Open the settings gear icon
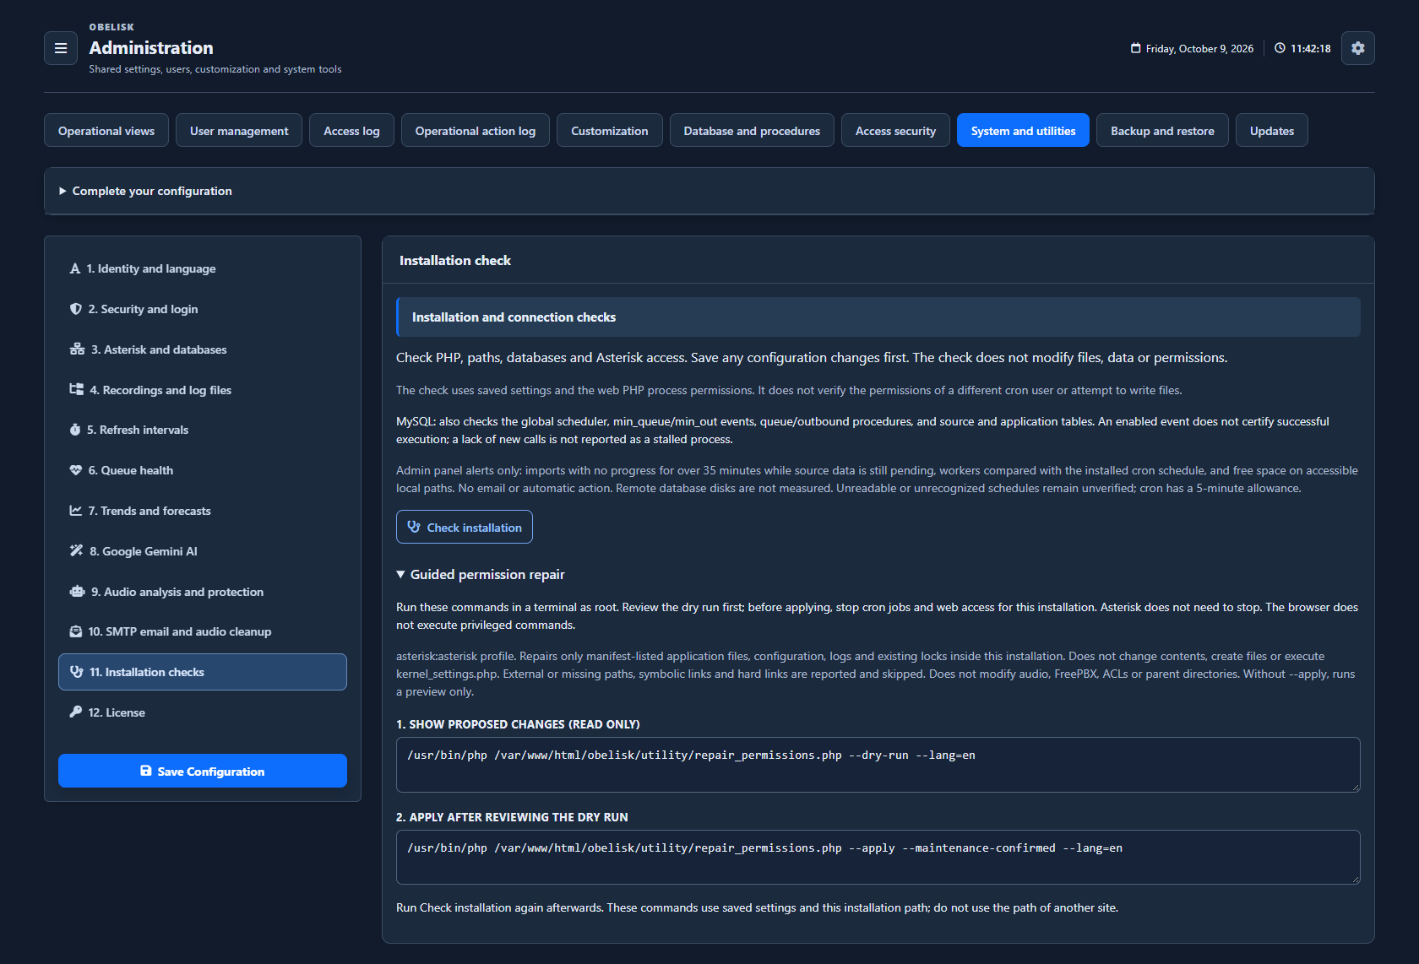Screen dimensions: 1419x964 point(1357,48)
